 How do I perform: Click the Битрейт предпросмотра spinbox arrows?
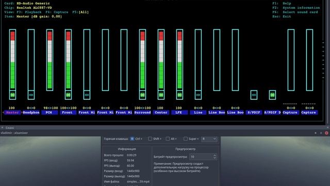point(214,157)
